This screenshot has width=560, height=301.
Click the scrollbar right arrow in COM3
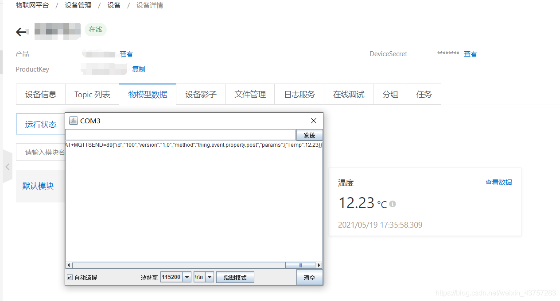click(319, 265)
